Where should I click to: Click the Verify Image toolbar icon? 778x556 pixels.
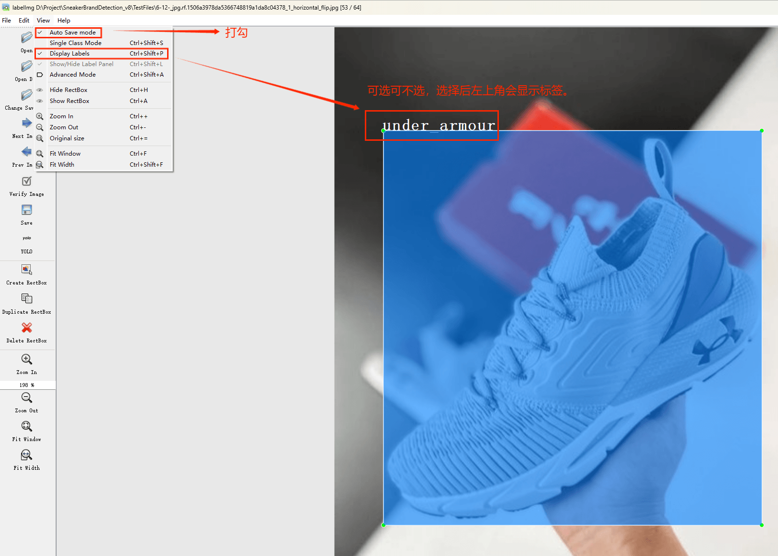click(27, 181)
